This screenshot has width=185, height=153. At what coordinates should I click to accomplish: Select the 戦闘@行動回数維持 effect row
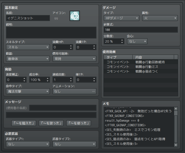pyautogui.click(x=141, y=62)
